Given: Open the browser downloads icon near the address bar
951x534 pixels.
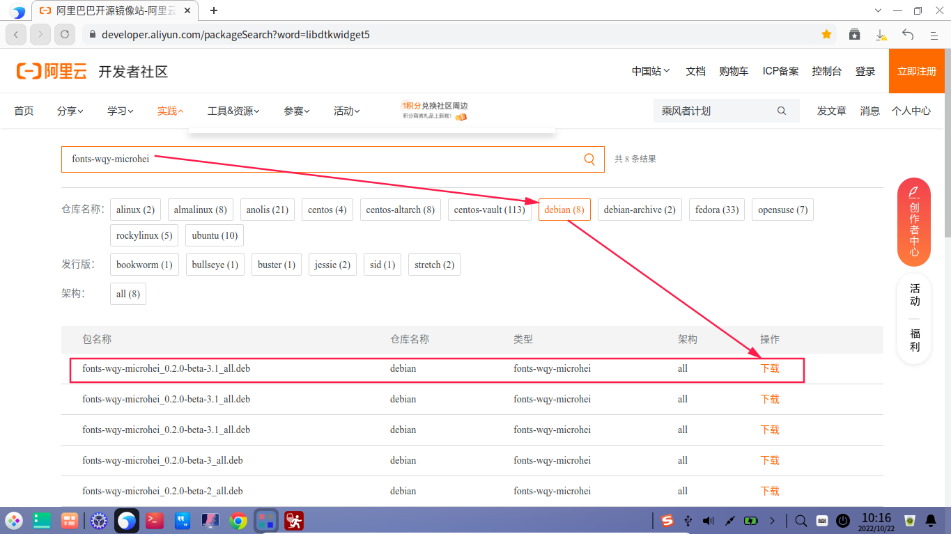Looking at the screenshot, I should (x=881, y=33).
